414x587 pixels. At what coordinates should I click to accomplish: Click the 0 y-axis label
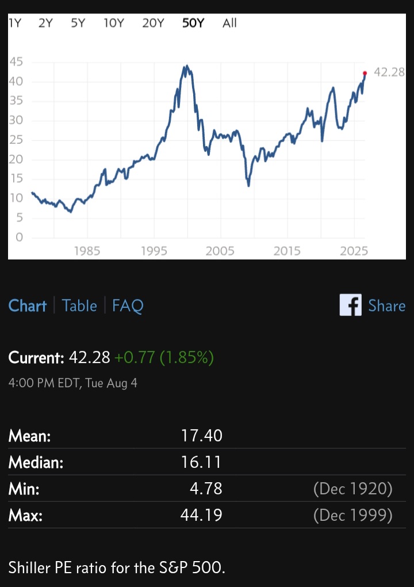click(x=19, y=237)
